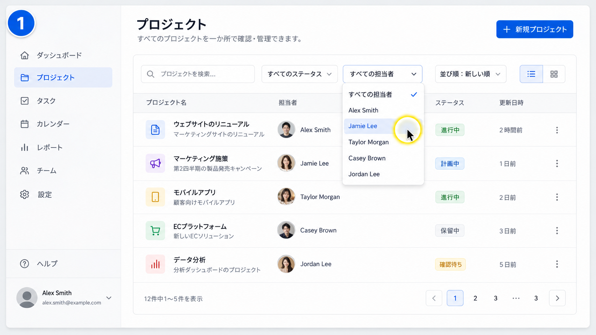Click the プロジェクト folder icon in sidebar

tap(25, 77)
